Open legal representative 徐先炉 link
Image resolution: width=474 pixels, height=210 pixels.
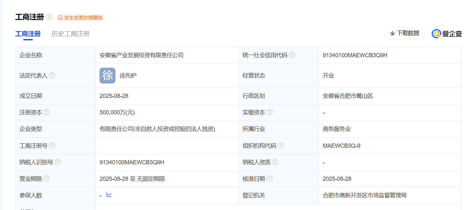click(x=128, y=76)
